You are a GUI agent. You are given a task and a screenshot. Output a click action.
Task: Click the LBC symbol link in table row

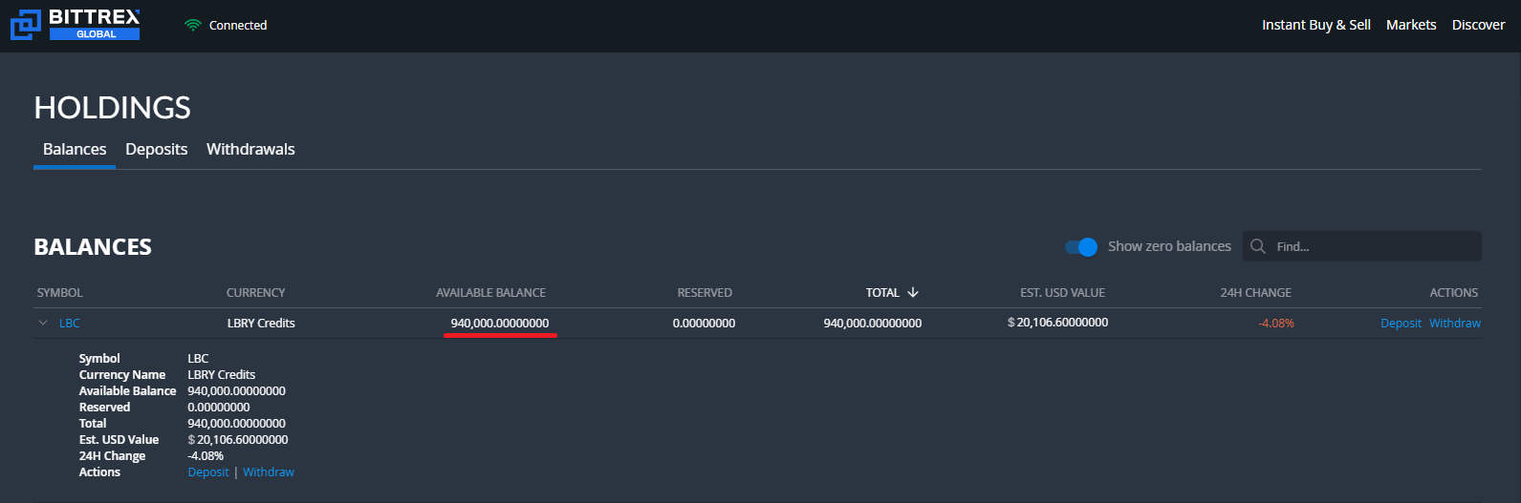click(70, 323)
